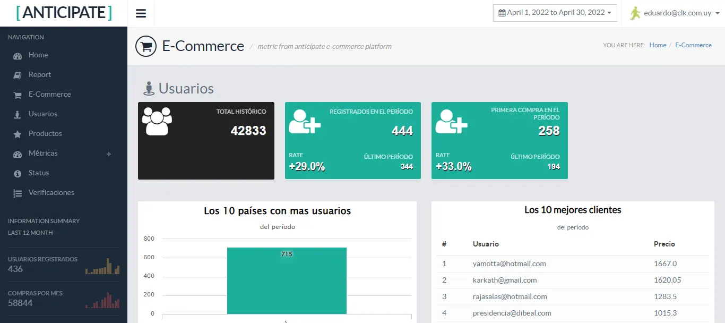Click the Verificaciones checklist icon

[18, 193]
